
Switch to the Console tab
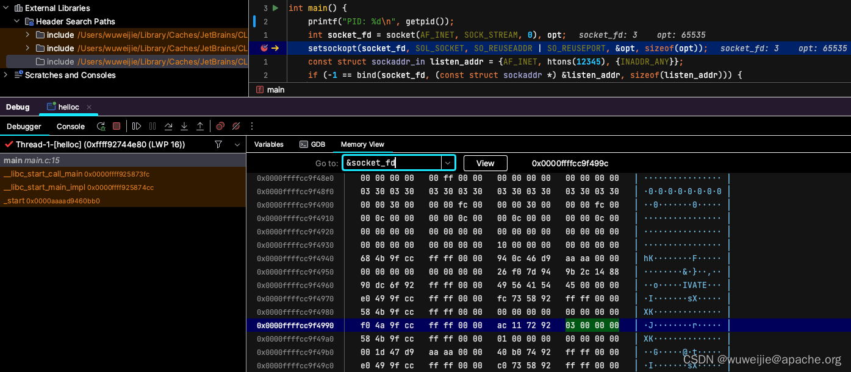tap(71, 126)
